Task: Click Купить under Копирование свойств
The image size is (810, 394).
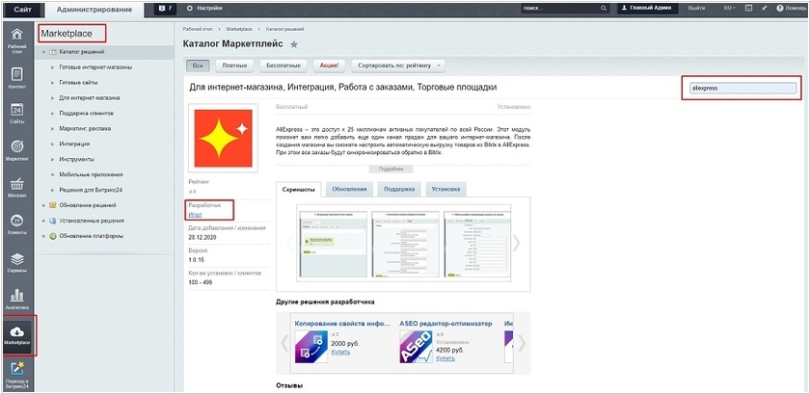Action: click(340, 352)
